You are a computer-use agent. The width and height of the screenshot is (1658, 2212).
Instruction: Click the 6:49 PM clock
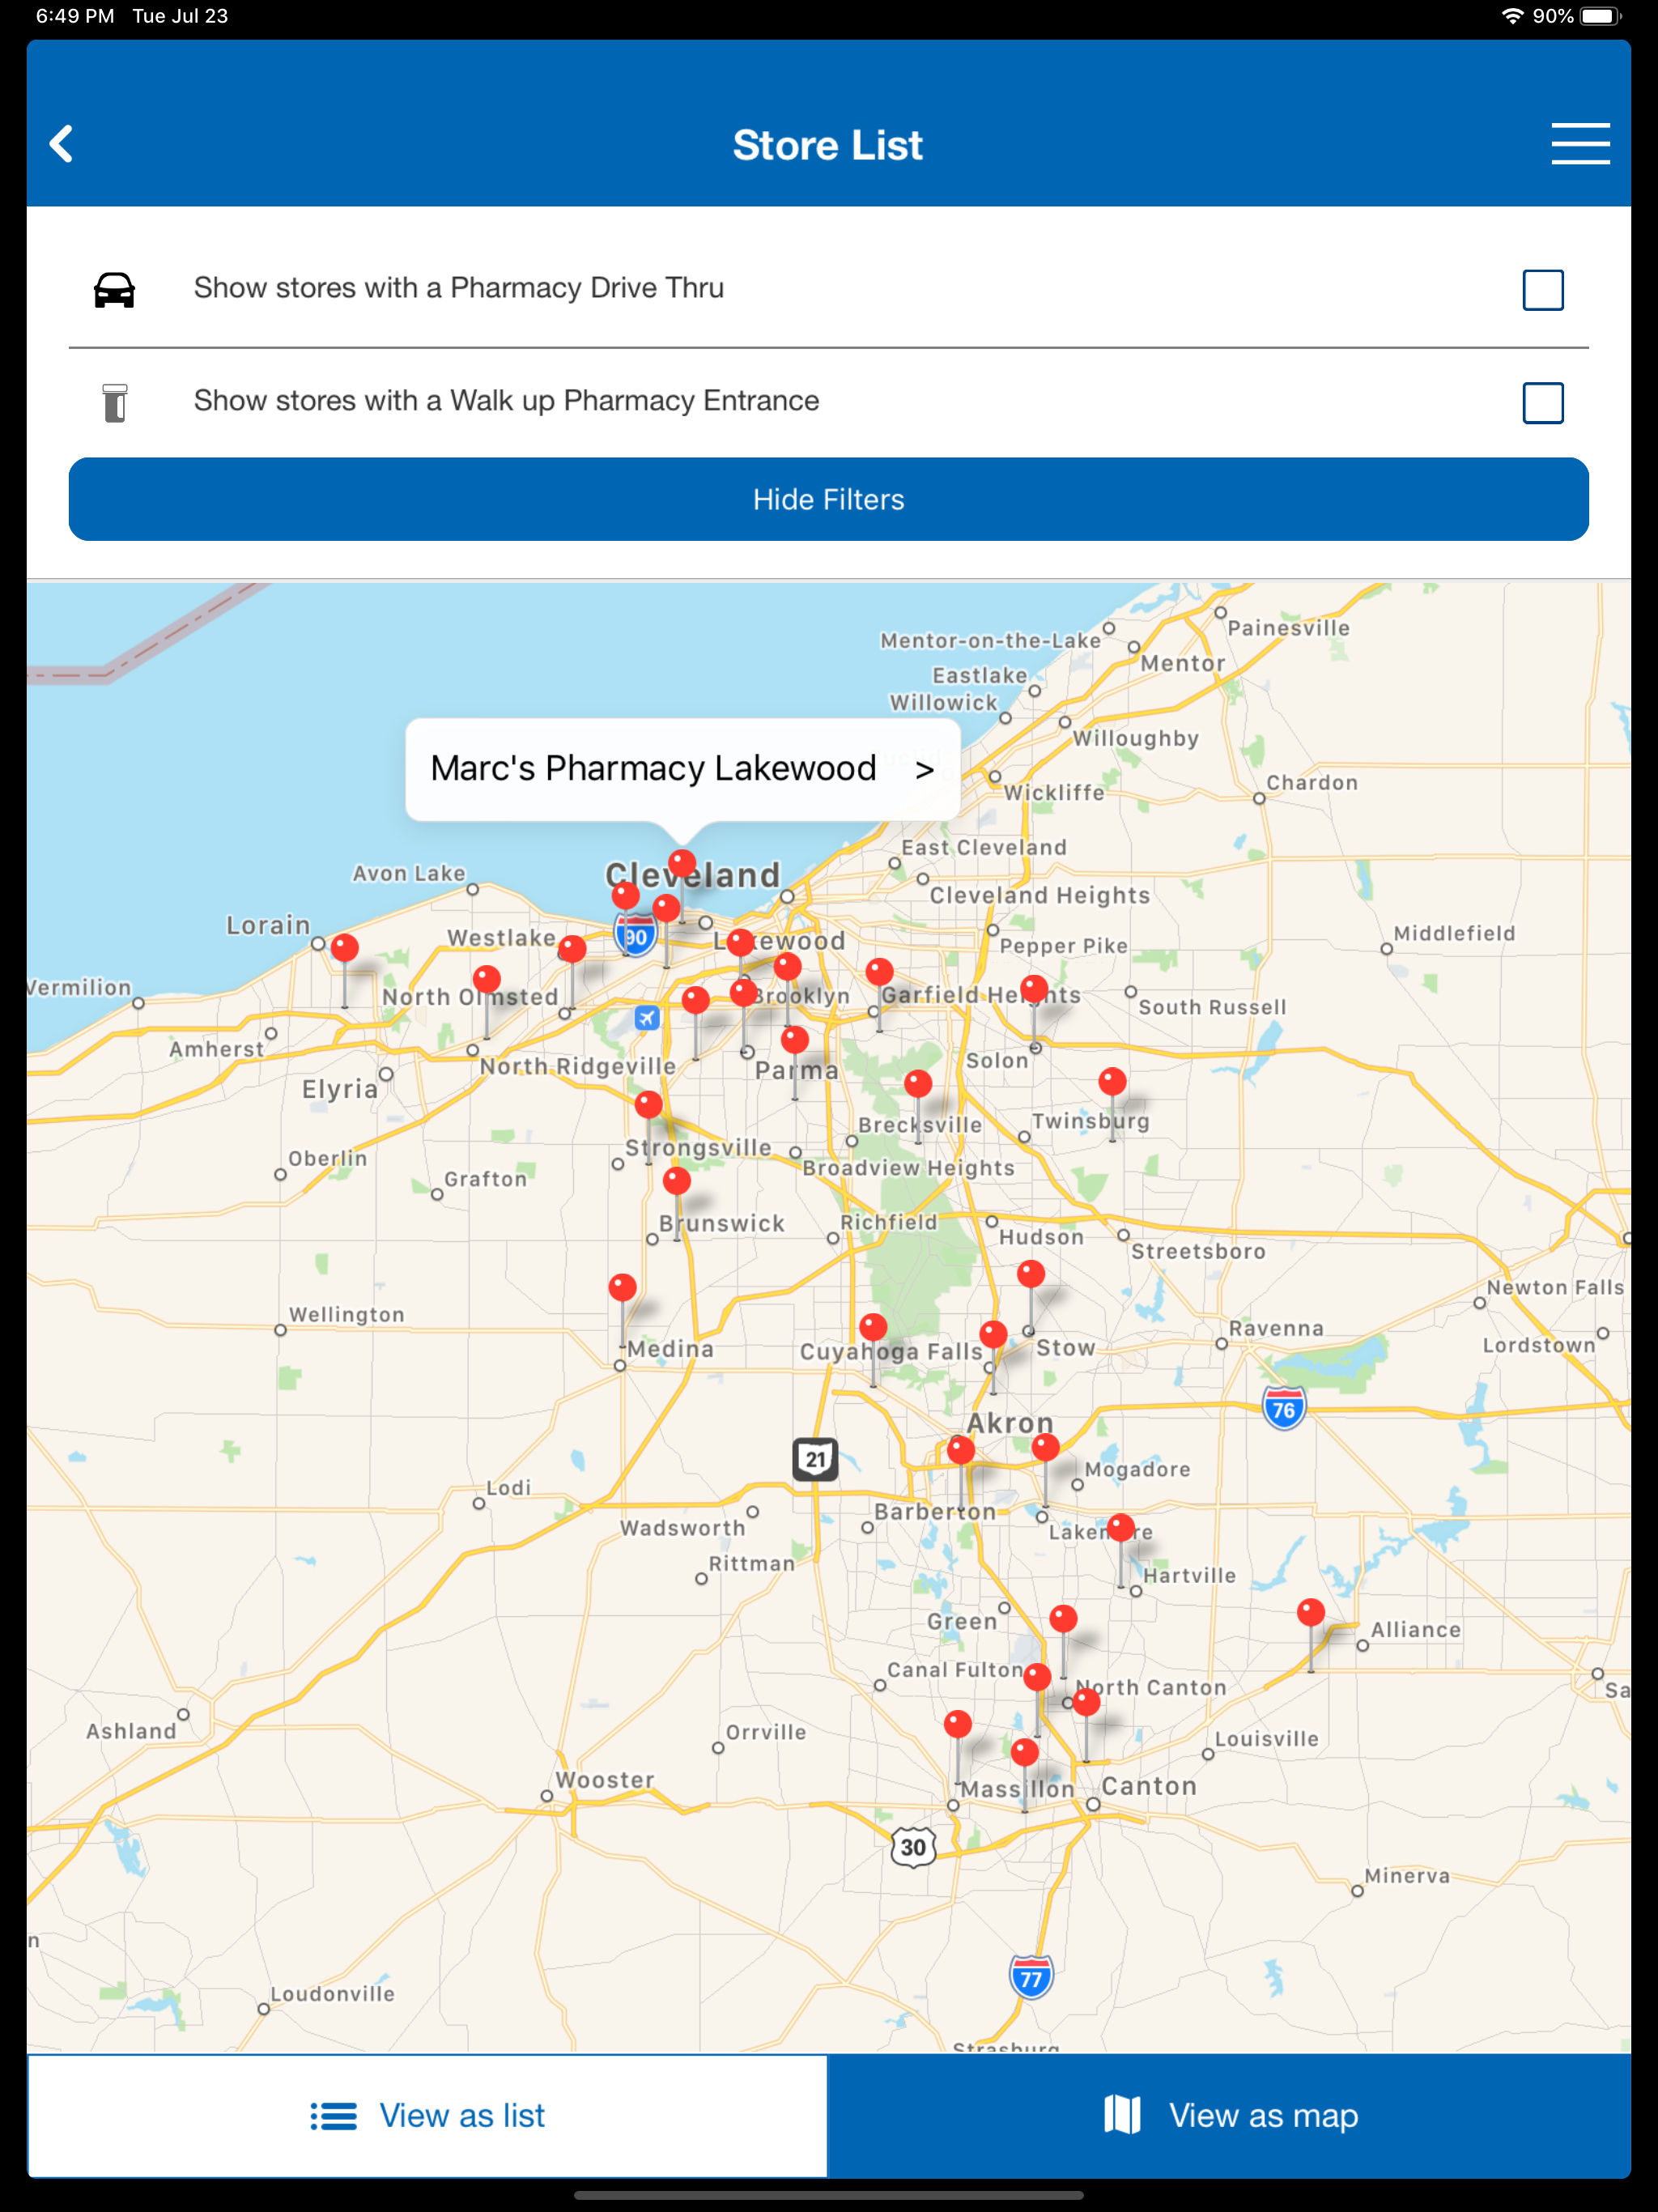click(x=75, y=16)
